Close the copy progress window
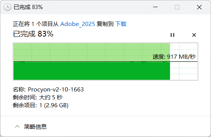 point(199,7)
